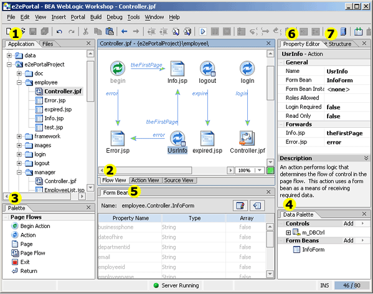Click the edit form bean icon button
The image size is (373, 294).
coord(240,206)
